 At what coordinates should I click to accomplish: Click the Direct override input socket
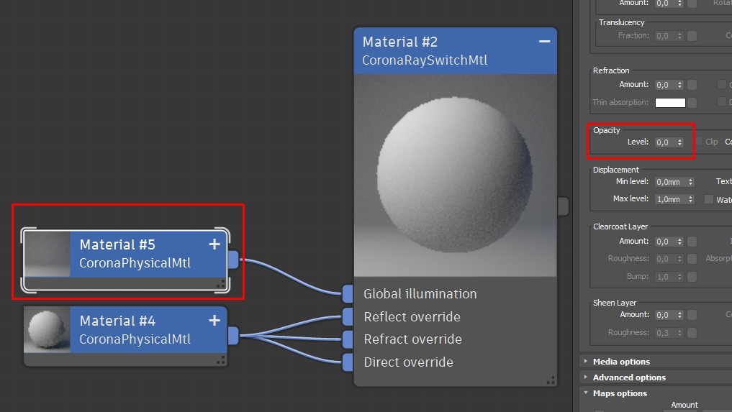(348, 362)
